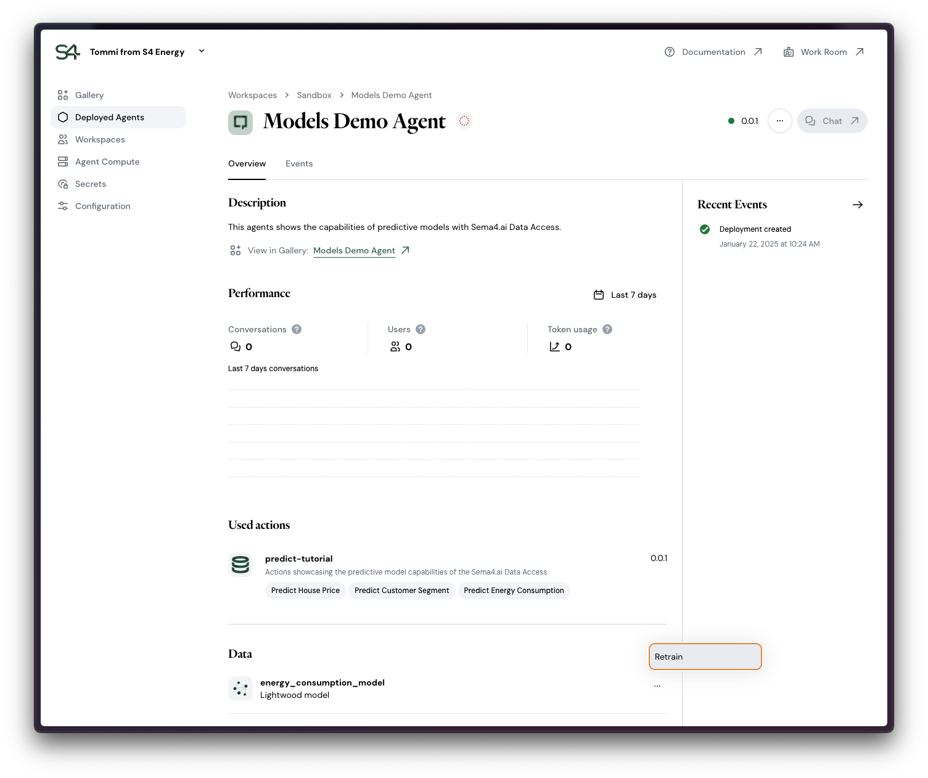Click the external arrow after gallery link
This screenshot has height=778, width=928.
pyautogui.click(x=405, y=250)
